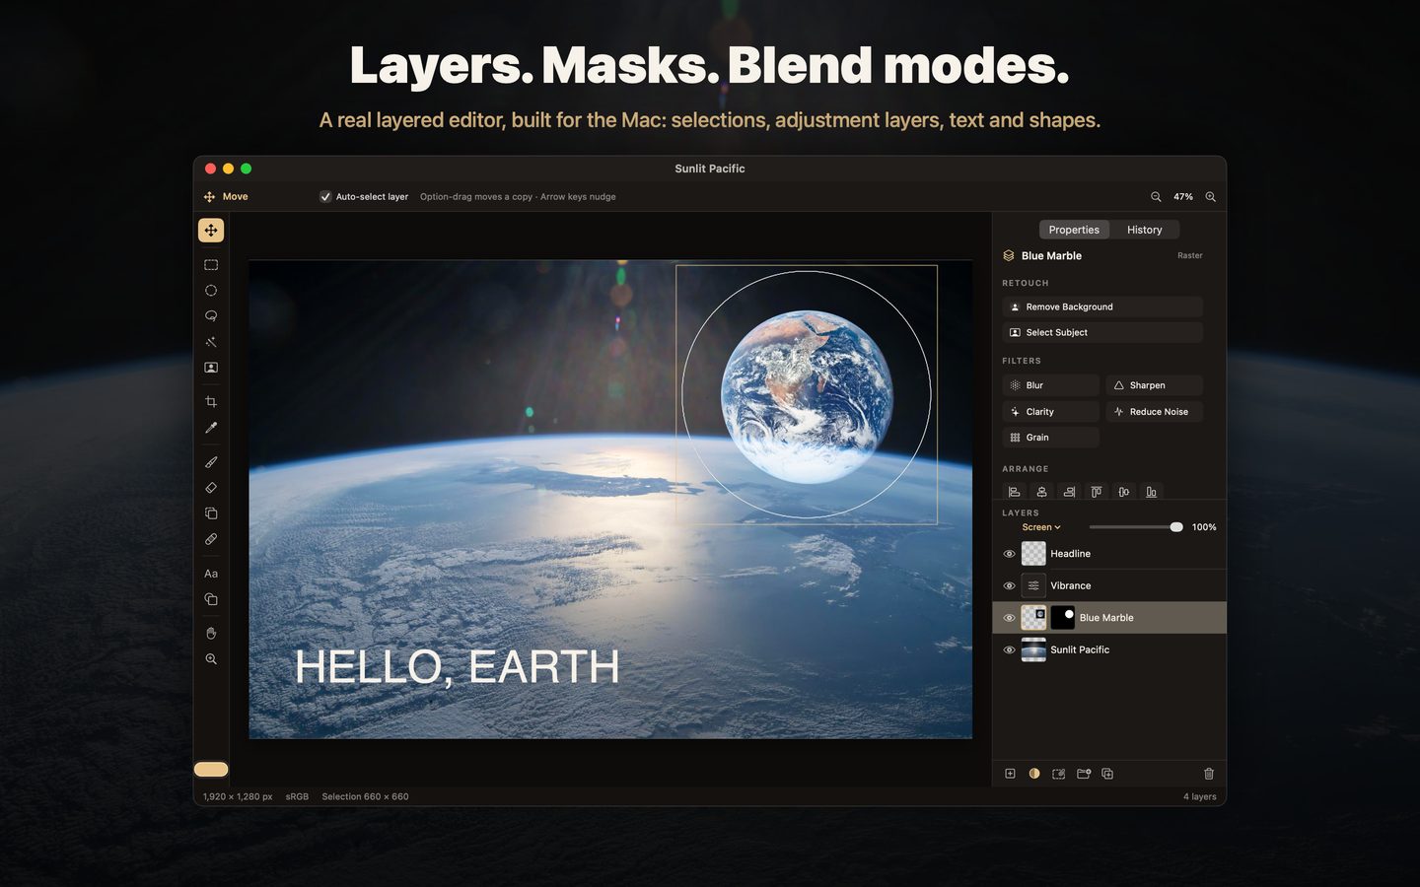Select the Move tool in the toolbar
The height and width of the screenshot is (887, 1420).
211,231
